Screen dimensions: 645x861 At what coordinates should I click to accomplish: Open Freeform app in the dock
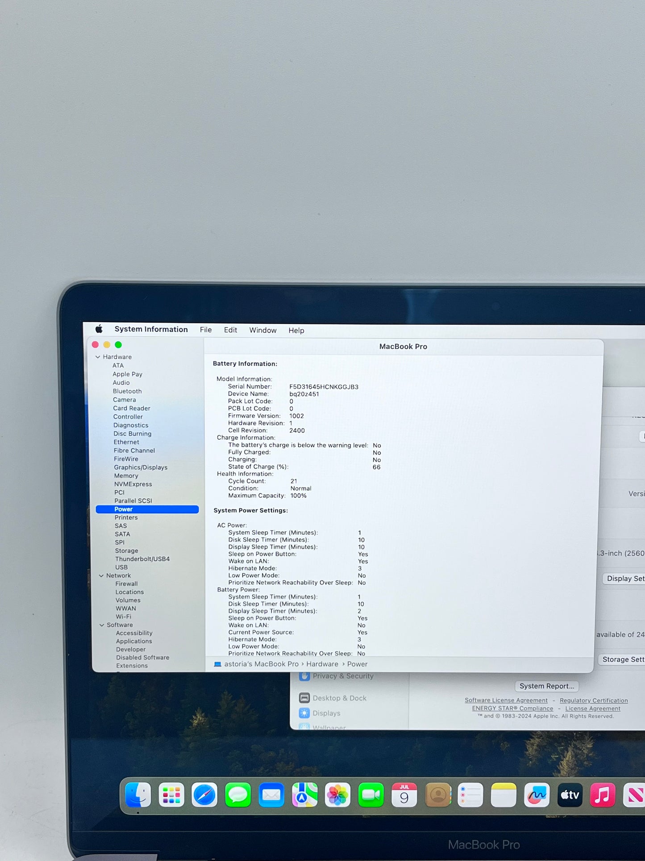coord(537,795)
